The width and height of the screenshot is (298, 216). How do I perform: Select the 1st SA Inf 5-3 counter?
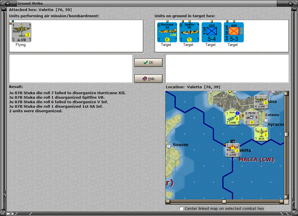234,32
